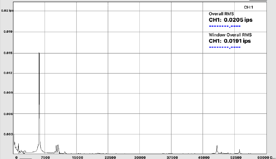
Task: Click the 7500 x-axis tick label
Action: (44, 157)
